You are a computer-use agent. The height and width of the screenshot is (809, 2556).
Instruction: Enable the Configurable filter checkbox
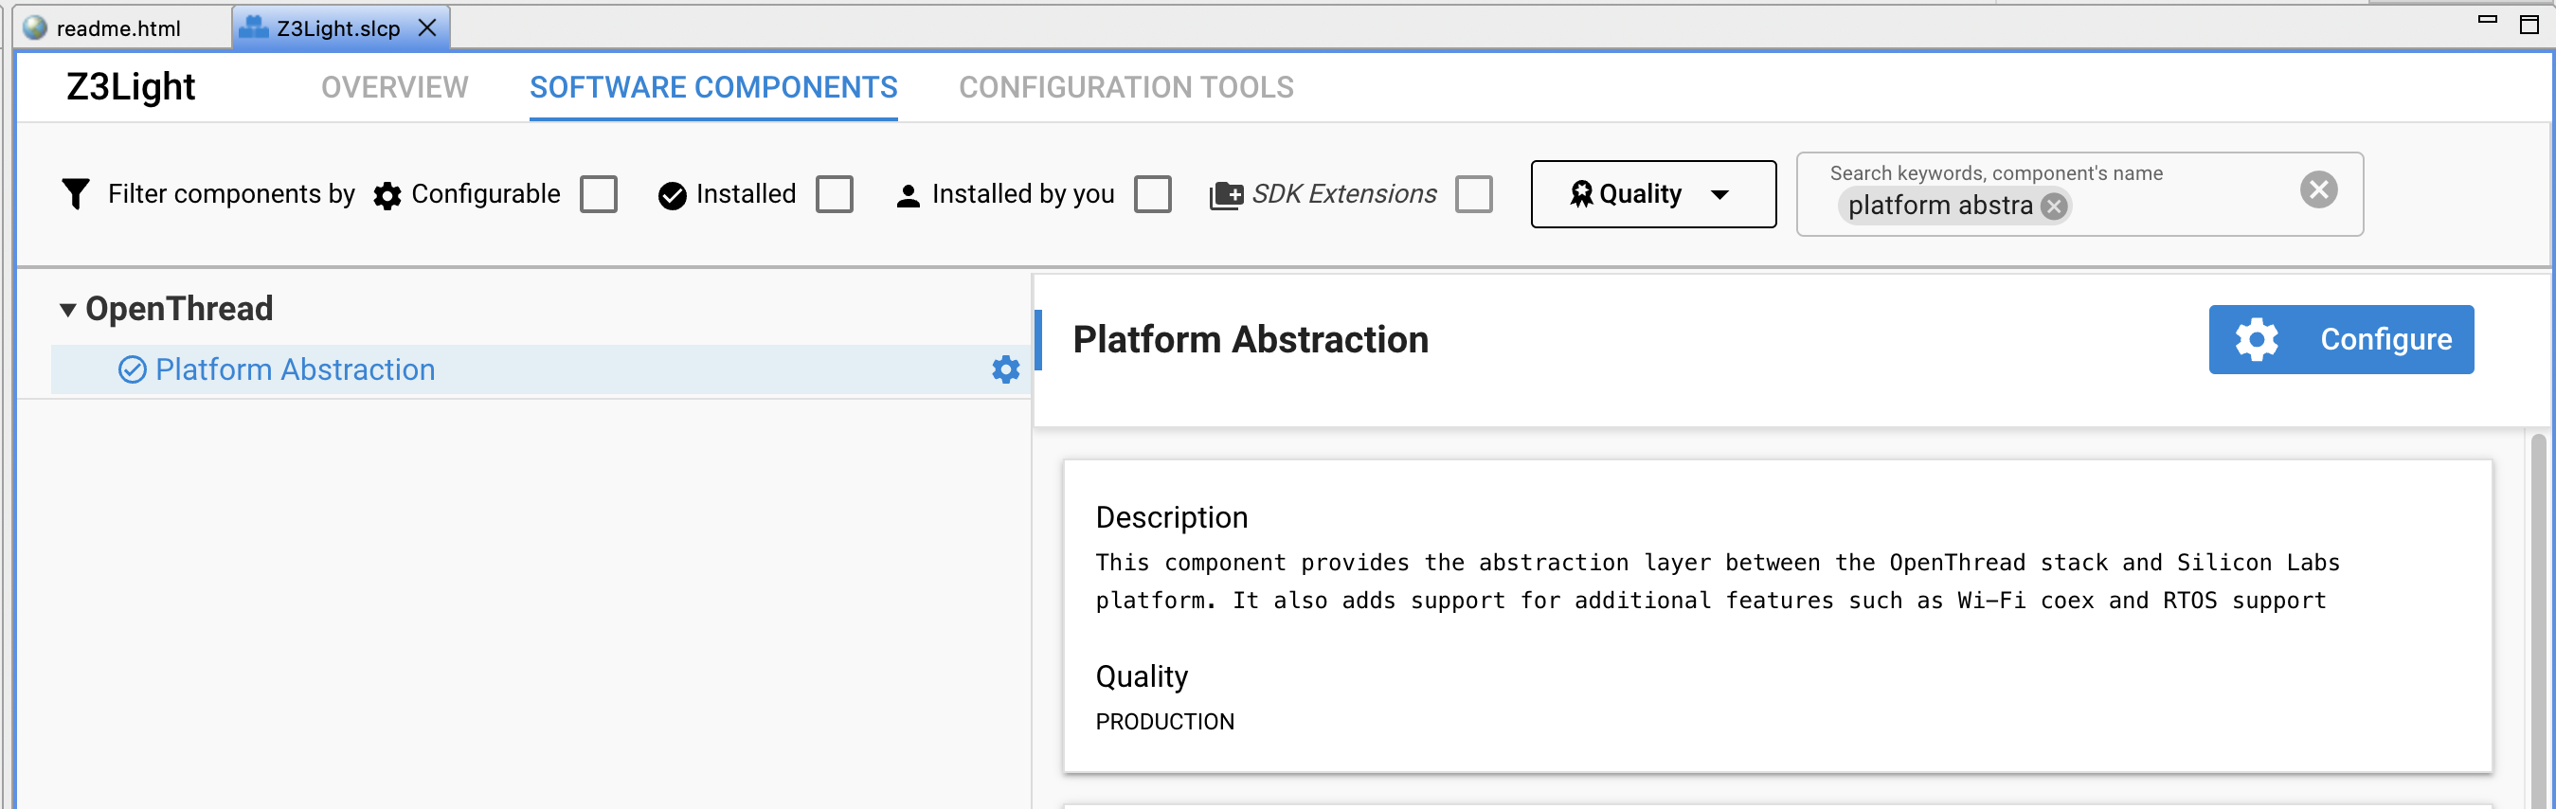point(599,194)
